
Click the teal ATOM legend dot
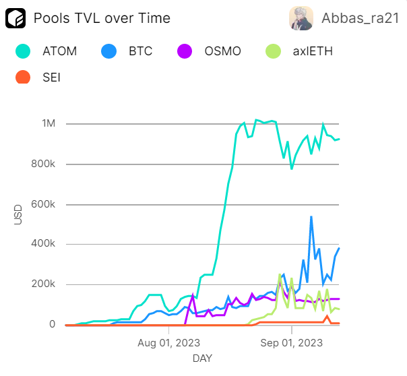[x=23, y=51]
